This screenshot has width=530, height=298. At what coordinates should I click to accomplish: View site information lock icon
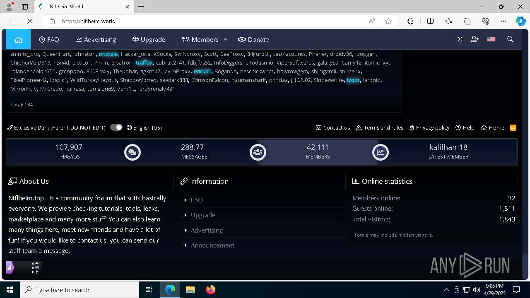[52, 21]
